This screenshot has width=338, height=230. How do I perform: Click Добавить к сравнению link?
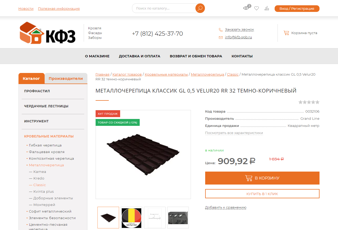226,208
